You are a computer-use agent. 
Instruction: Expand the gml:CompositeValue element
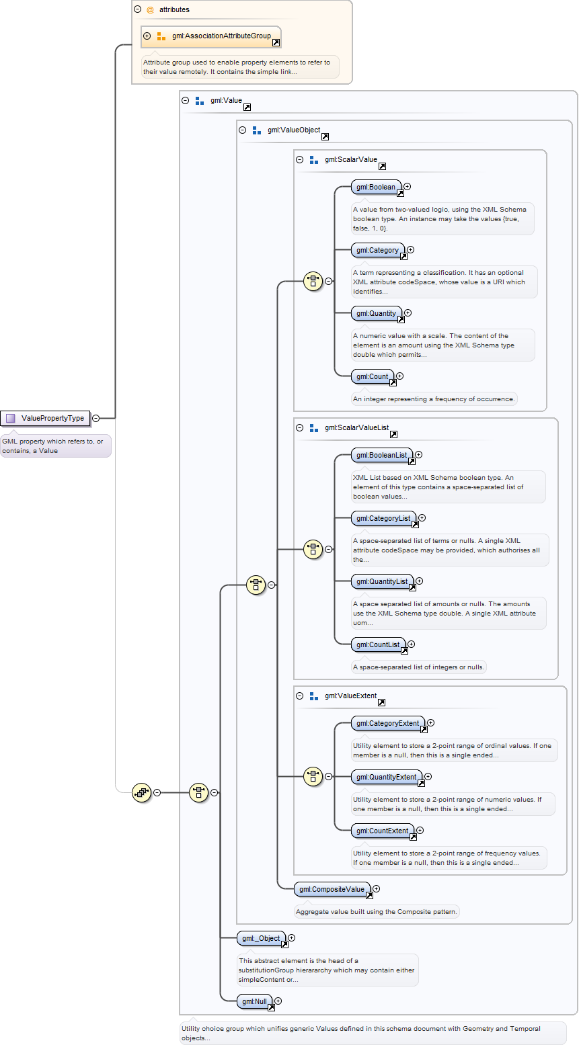tap(376, 889)
